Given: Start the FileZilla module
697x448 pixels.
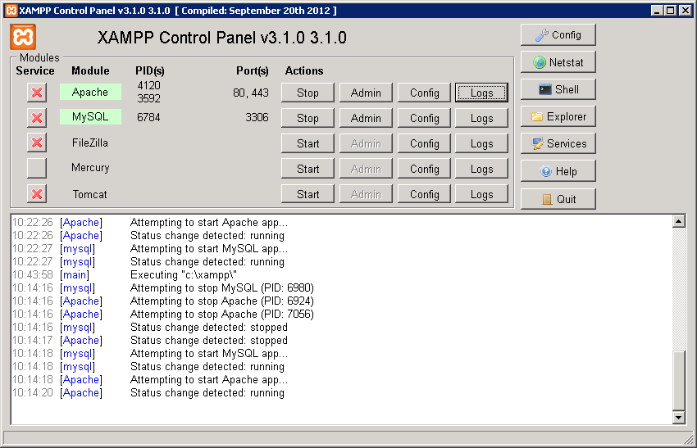Looking at the screenshot, I should coord(307,143).
